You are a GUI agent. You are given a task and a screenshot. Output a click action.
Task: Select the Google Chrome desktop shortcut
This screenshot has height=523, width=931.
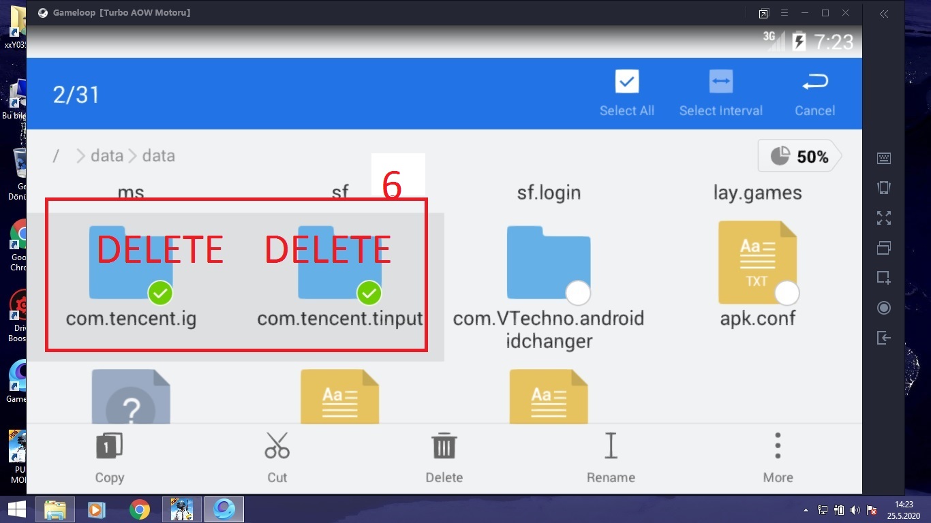[x=18, y=246]
